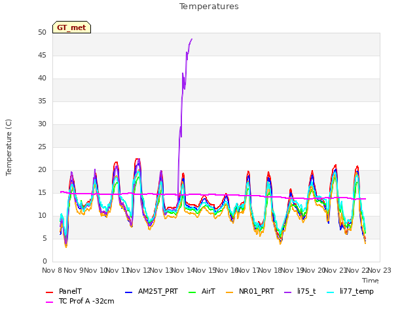Viewport: 419px width, 314px height.
Task: Select the AM25T_PRT legend label
Action: click(x=158, y=291)
